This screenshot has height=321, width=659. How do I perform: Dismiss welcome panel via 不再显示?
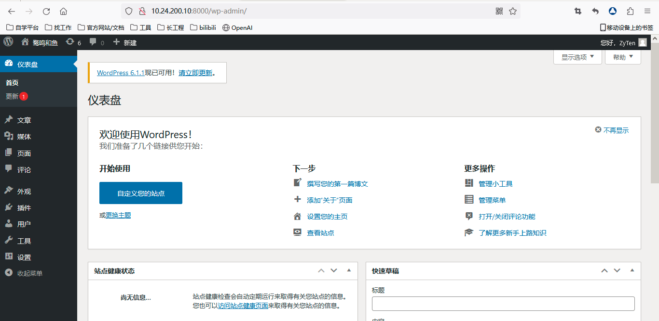coord(612,130)
